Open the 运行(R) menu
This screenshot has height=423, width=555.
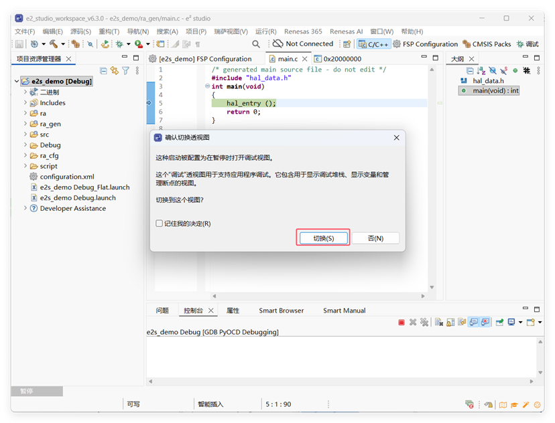pos(266,31)
